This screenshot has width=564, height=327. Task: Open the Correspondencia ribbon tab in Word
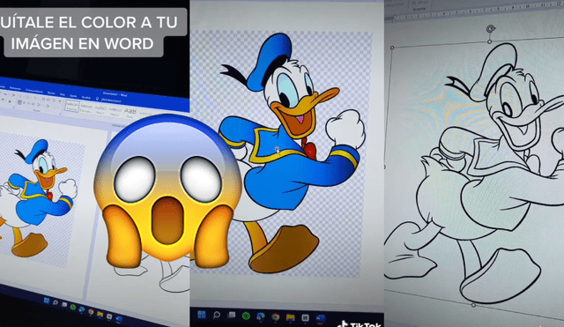pos(34,91)
